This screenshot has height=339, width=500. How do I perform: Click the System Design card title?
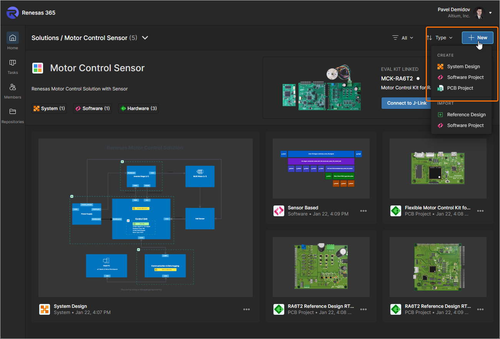point(70,306)
